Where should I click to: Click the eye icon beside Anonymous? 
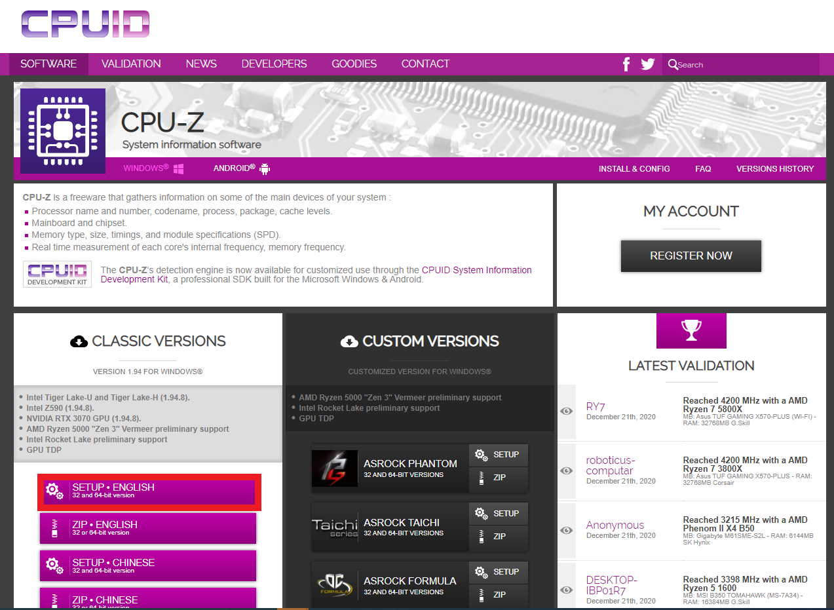(x=567, y=530)
